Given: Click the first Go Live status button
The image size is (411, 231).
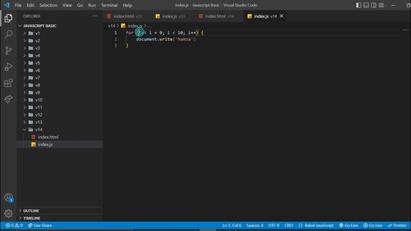Looking at the screenshot, I should tap(349, 225).
